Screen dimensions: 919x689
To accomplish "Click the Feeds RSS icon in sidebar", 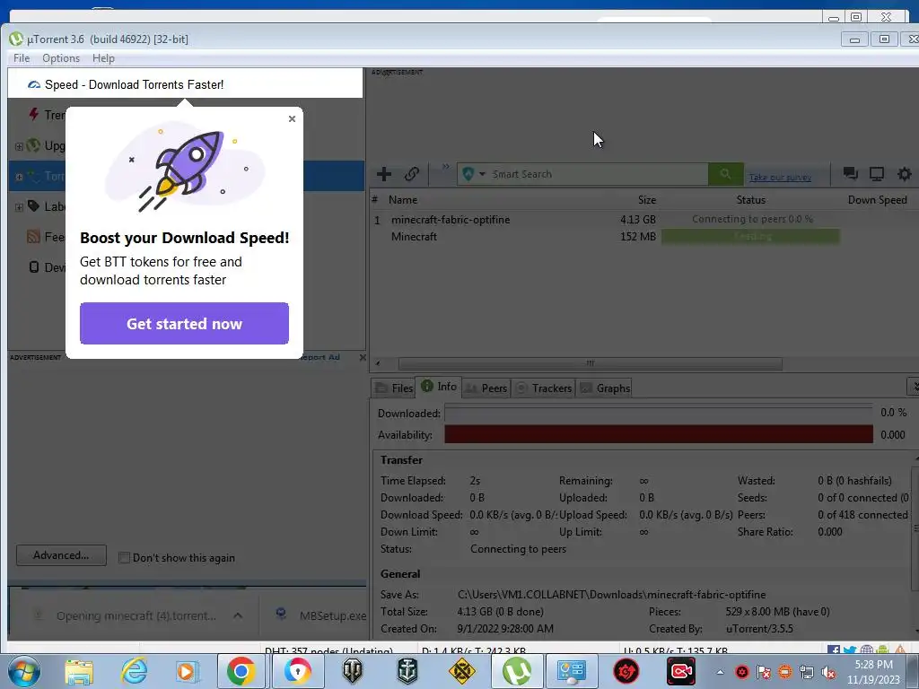I will (x=34, y=237).
